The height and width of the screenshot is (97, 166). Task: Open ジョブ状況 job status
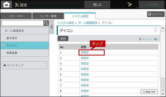152,5
